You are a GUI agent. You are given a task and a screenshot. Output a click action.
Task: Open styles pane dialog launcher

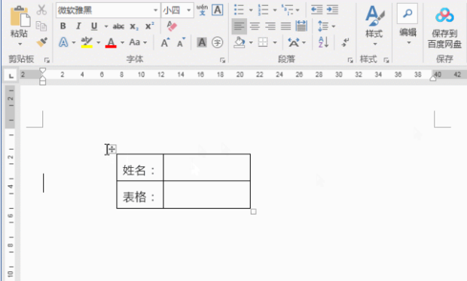386,60
